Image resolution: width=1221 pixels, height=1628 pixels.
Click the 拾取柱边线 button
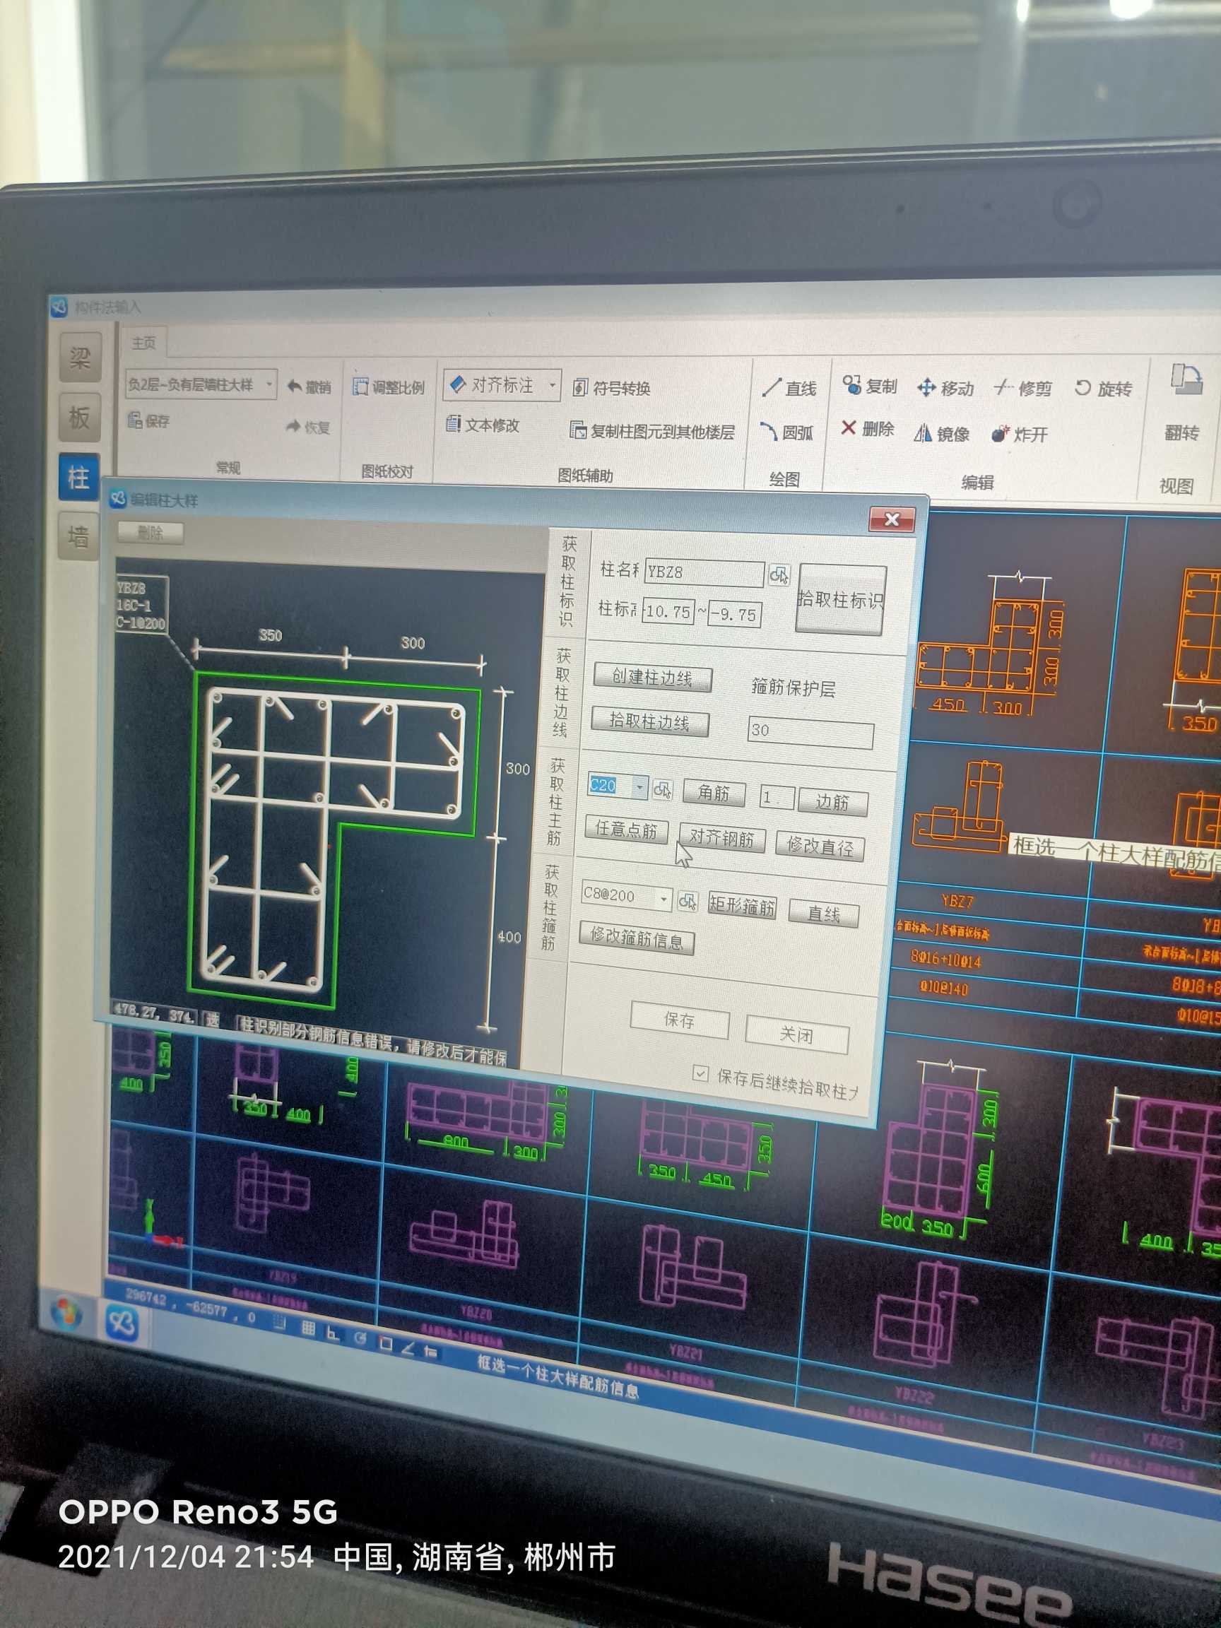[650, 721]
